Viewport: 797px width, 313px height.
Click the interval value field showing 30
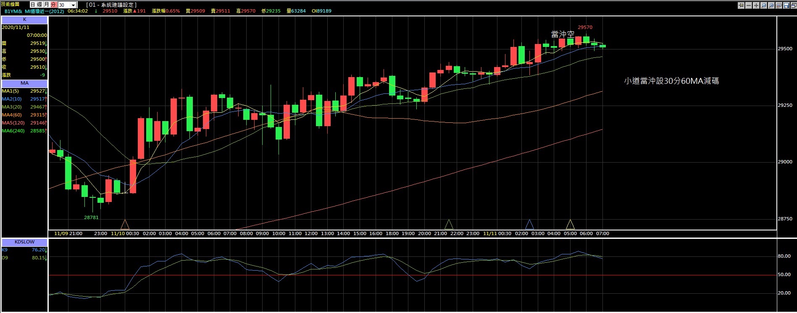tap(64, 5)
